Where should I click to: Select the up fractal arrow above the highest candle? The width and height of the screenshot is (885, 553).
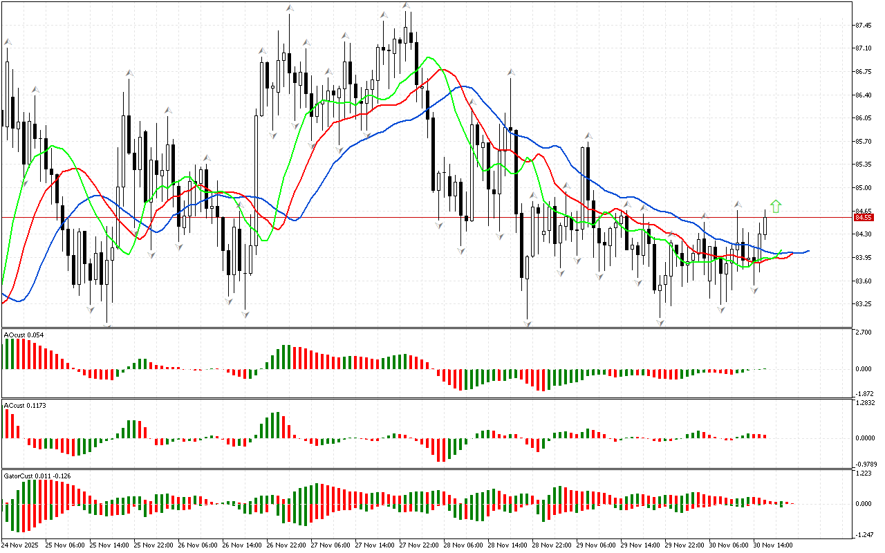click(407, 6)
